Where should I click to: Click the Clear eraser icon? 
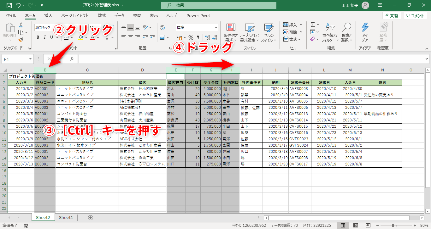[x=312, y=39]
